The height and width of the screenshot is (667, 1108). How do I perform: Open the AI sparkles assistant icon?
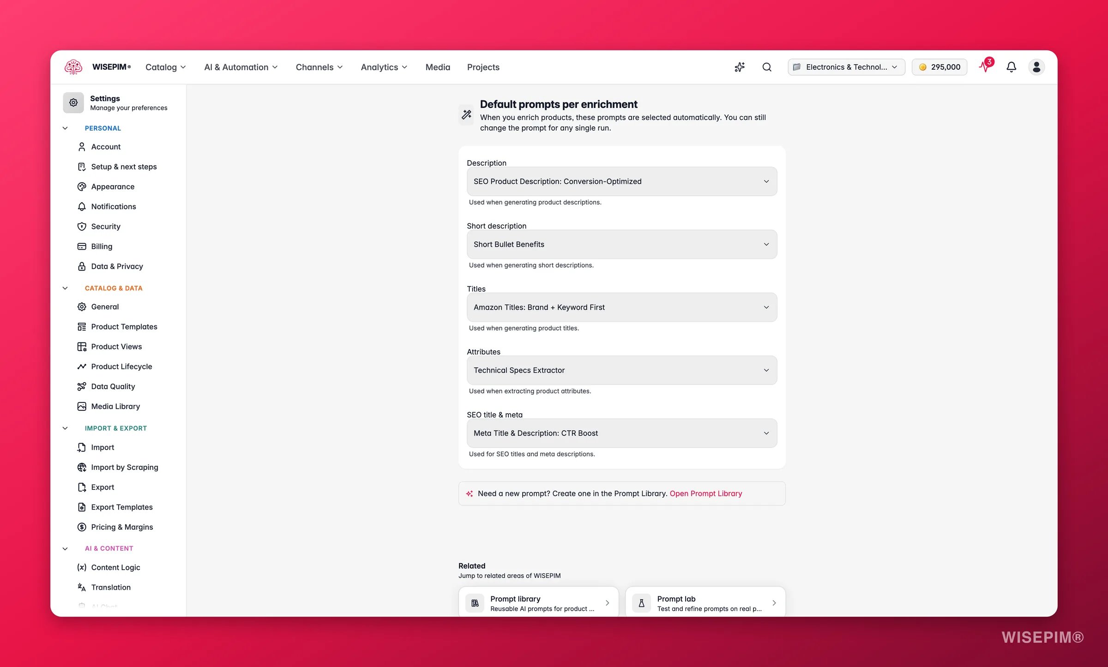click(740, 67)
